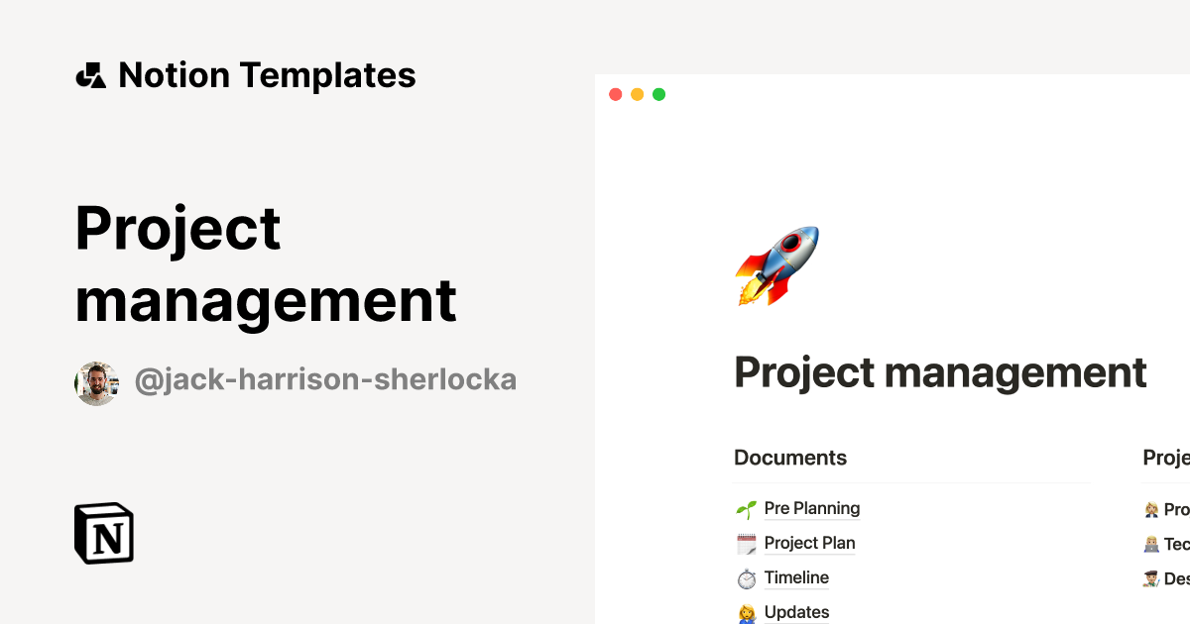Viewport: 1190px width, 624px height.
Task: Click the Notion Templates shapes logo icon
Action: click(90, 75)
